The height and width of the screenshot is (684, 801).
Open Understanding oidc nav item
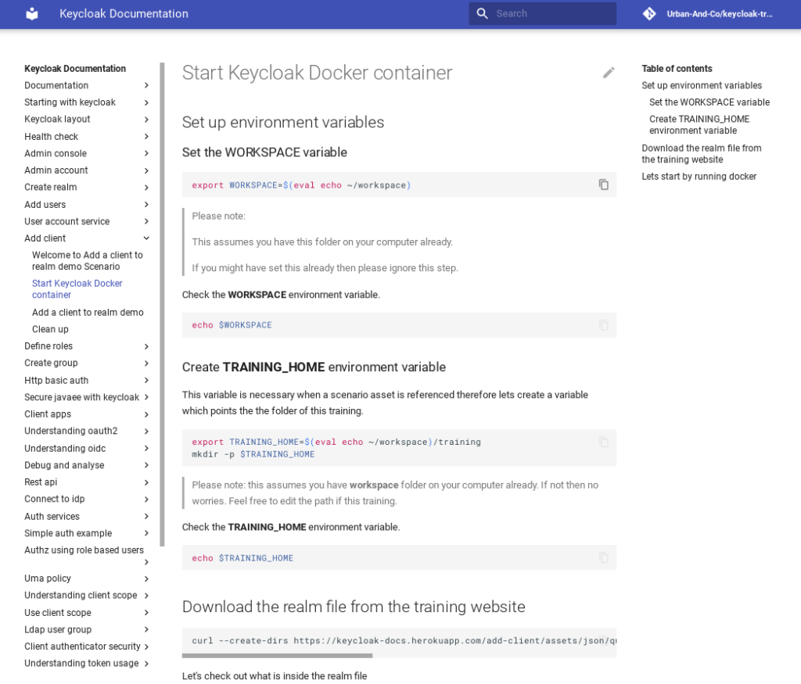coord(65,448)
